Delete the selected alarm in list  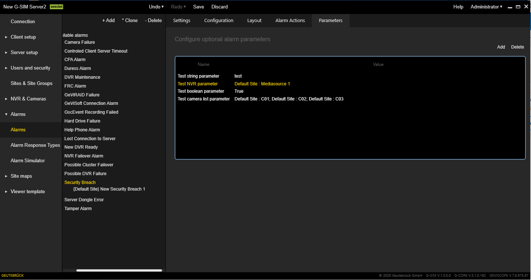153,21
